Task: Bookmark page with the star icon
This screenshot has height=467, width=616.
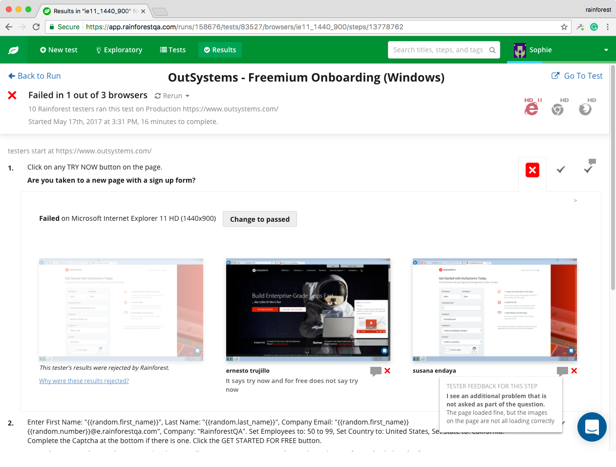Action: (564, 27)
